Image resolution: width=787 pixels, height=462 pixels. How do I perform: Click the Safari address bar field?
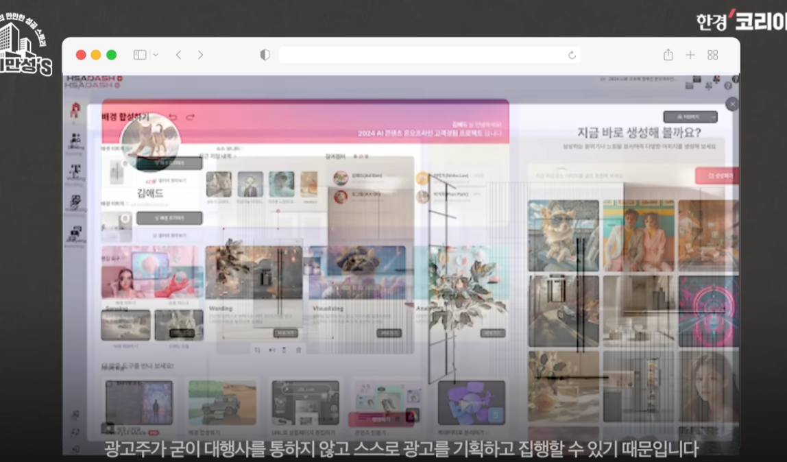click(x=425, y=55)
